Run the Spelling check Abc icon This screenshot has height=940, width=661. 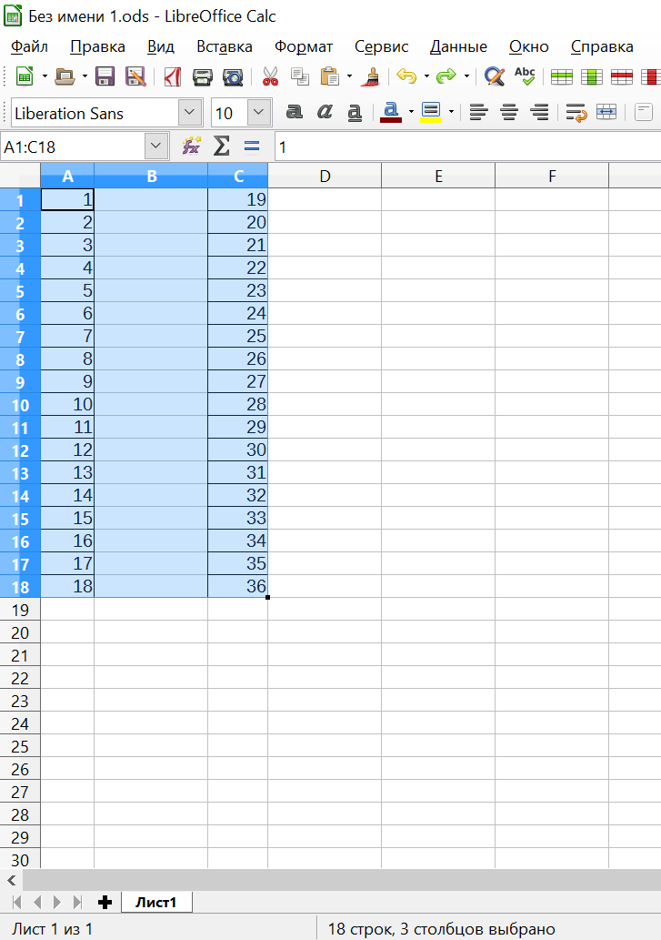(x=525, y=76)
